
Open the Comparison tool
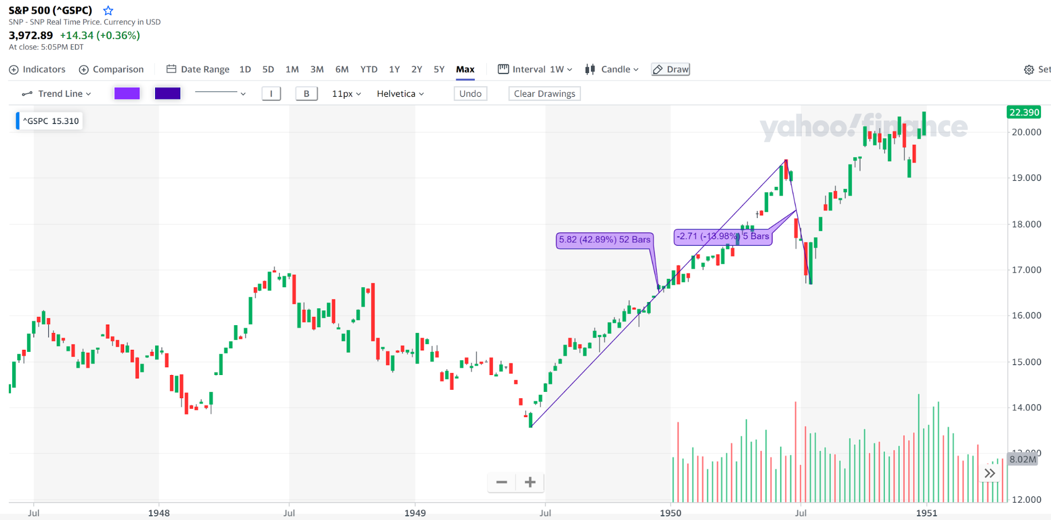111,69
